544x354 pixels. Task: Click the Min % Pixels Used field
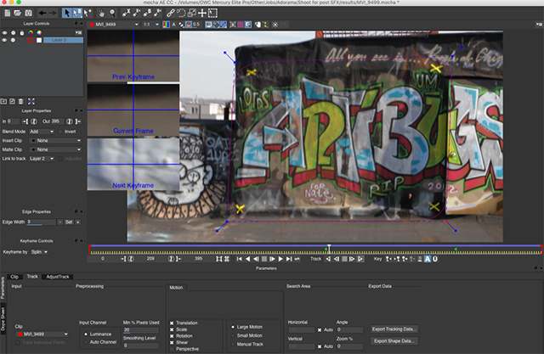pos(140,330)
